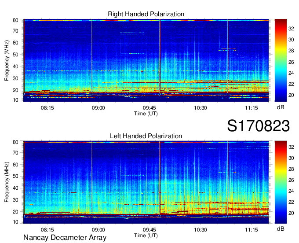Click "10" frequency tick of Right Handed plot

pos(15,100)
